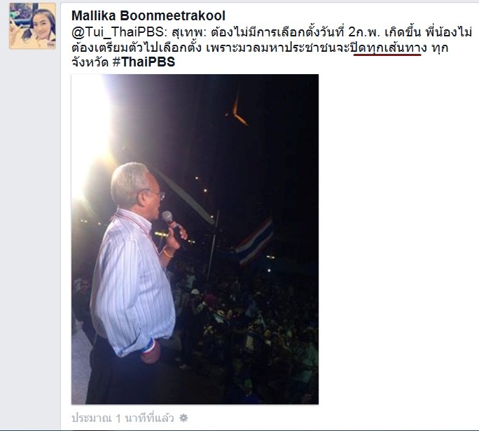Click the word จังหวัด before the hashtag
The image size is (479, 431).
90,62
